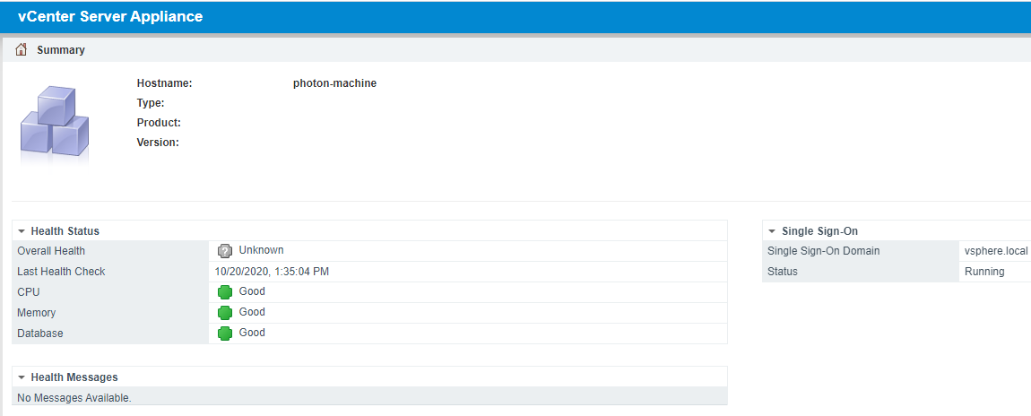This screenshot has height=416, width=1031.
Task: Select the 10/20/2020, 1:35:04 PM timestamp
Action: [272, 272]
